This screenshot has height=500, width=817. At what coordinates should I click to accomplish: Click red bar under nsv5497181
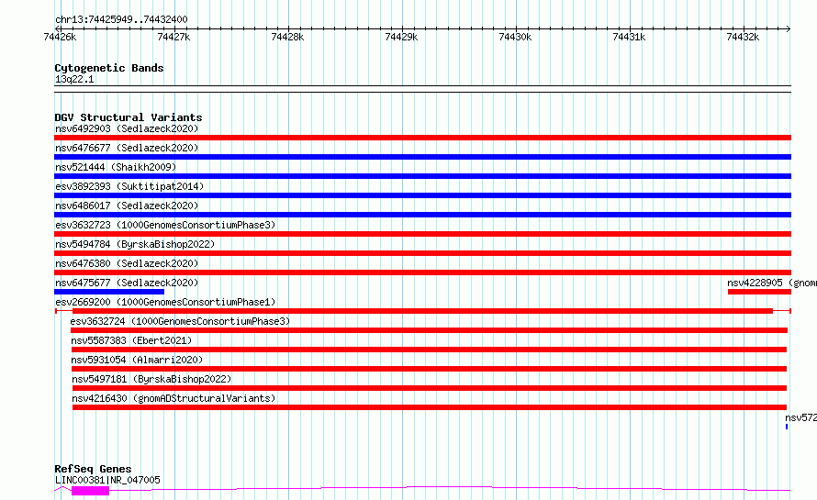(430, 388)
